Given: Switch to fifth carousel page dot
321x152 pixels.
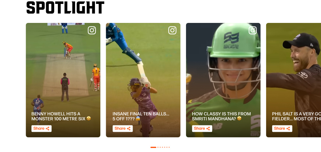Looking at the screenshot, I should pos(165,147).
